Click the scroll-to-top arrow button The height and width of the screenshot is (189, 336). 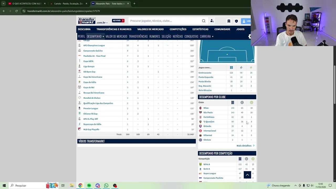click(x=247, y=175)
